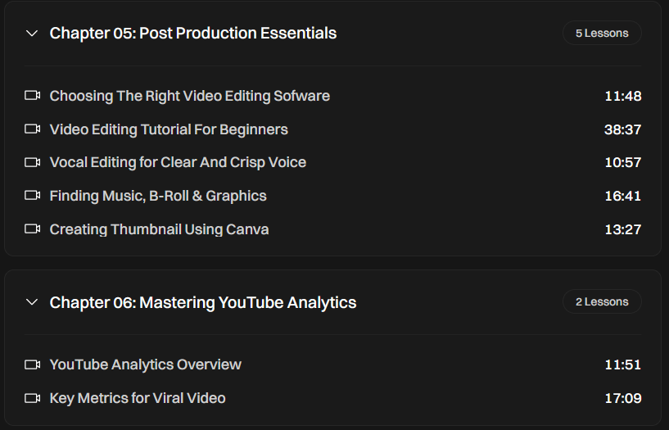Click the 5 Lessons badge
Viewport: 669px width, 430px height.
tap(602, 34)
